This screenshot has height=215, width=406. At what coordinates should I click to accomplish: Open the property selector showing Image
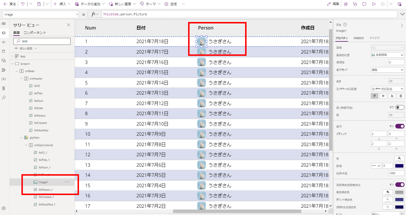coord(41,14)
